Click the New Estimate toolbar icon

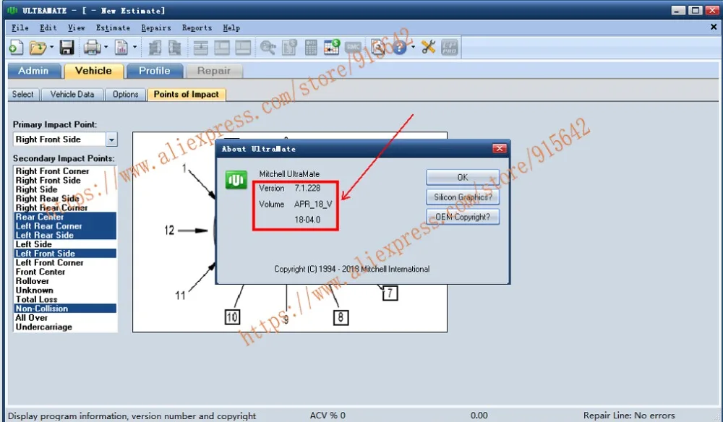pos(16,48)
